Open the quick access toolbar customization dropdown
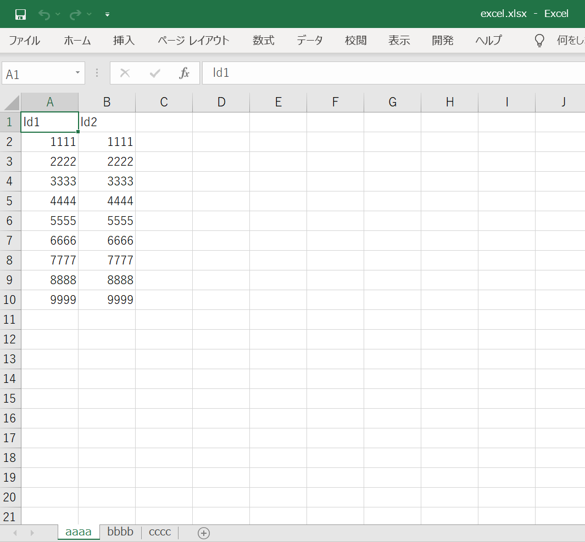This screenshot has width=585, height=542. point(107,14)
